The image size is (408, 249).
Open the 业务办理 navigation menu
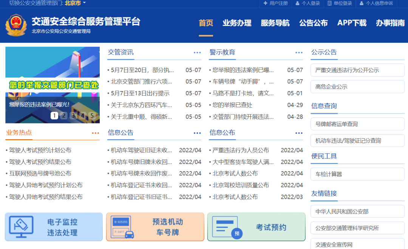(237, 23)
